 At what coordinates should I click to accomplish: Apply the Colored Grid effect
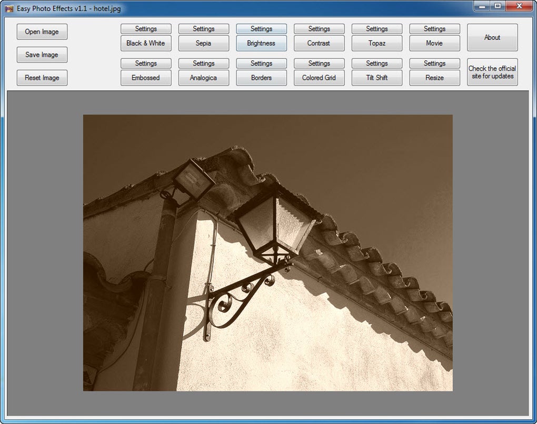[319, 78]
